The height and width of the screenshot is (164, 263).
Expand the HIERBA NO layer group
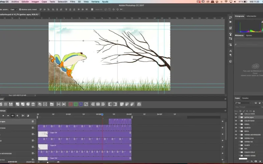click(x=239, y=142)
